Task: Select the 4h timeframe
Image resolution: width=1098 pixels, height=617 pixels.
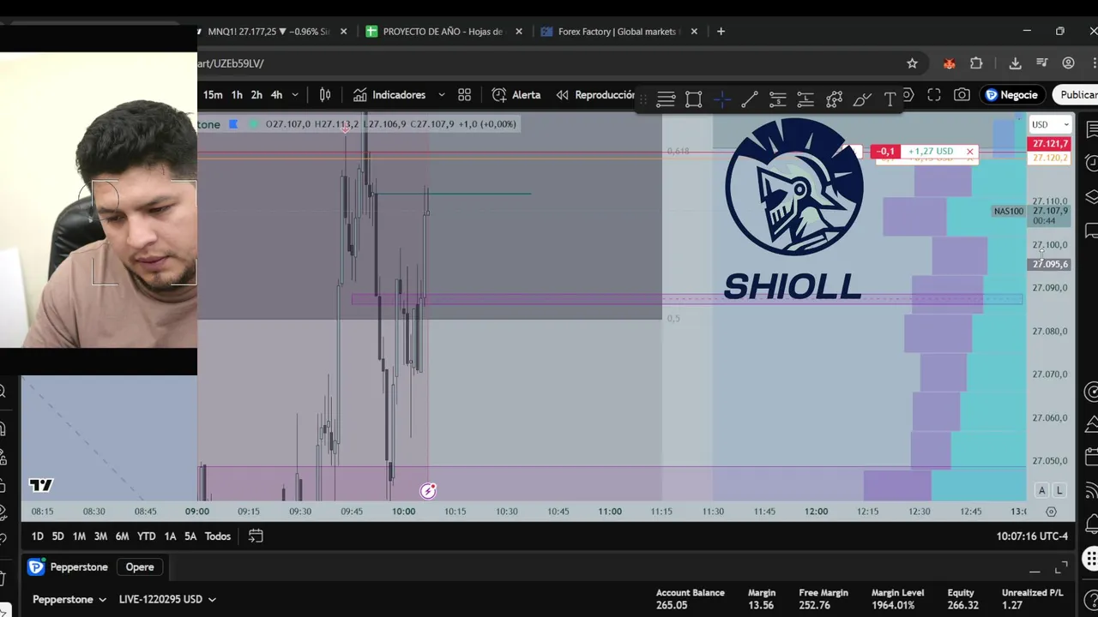Action: tap(276, 95)
